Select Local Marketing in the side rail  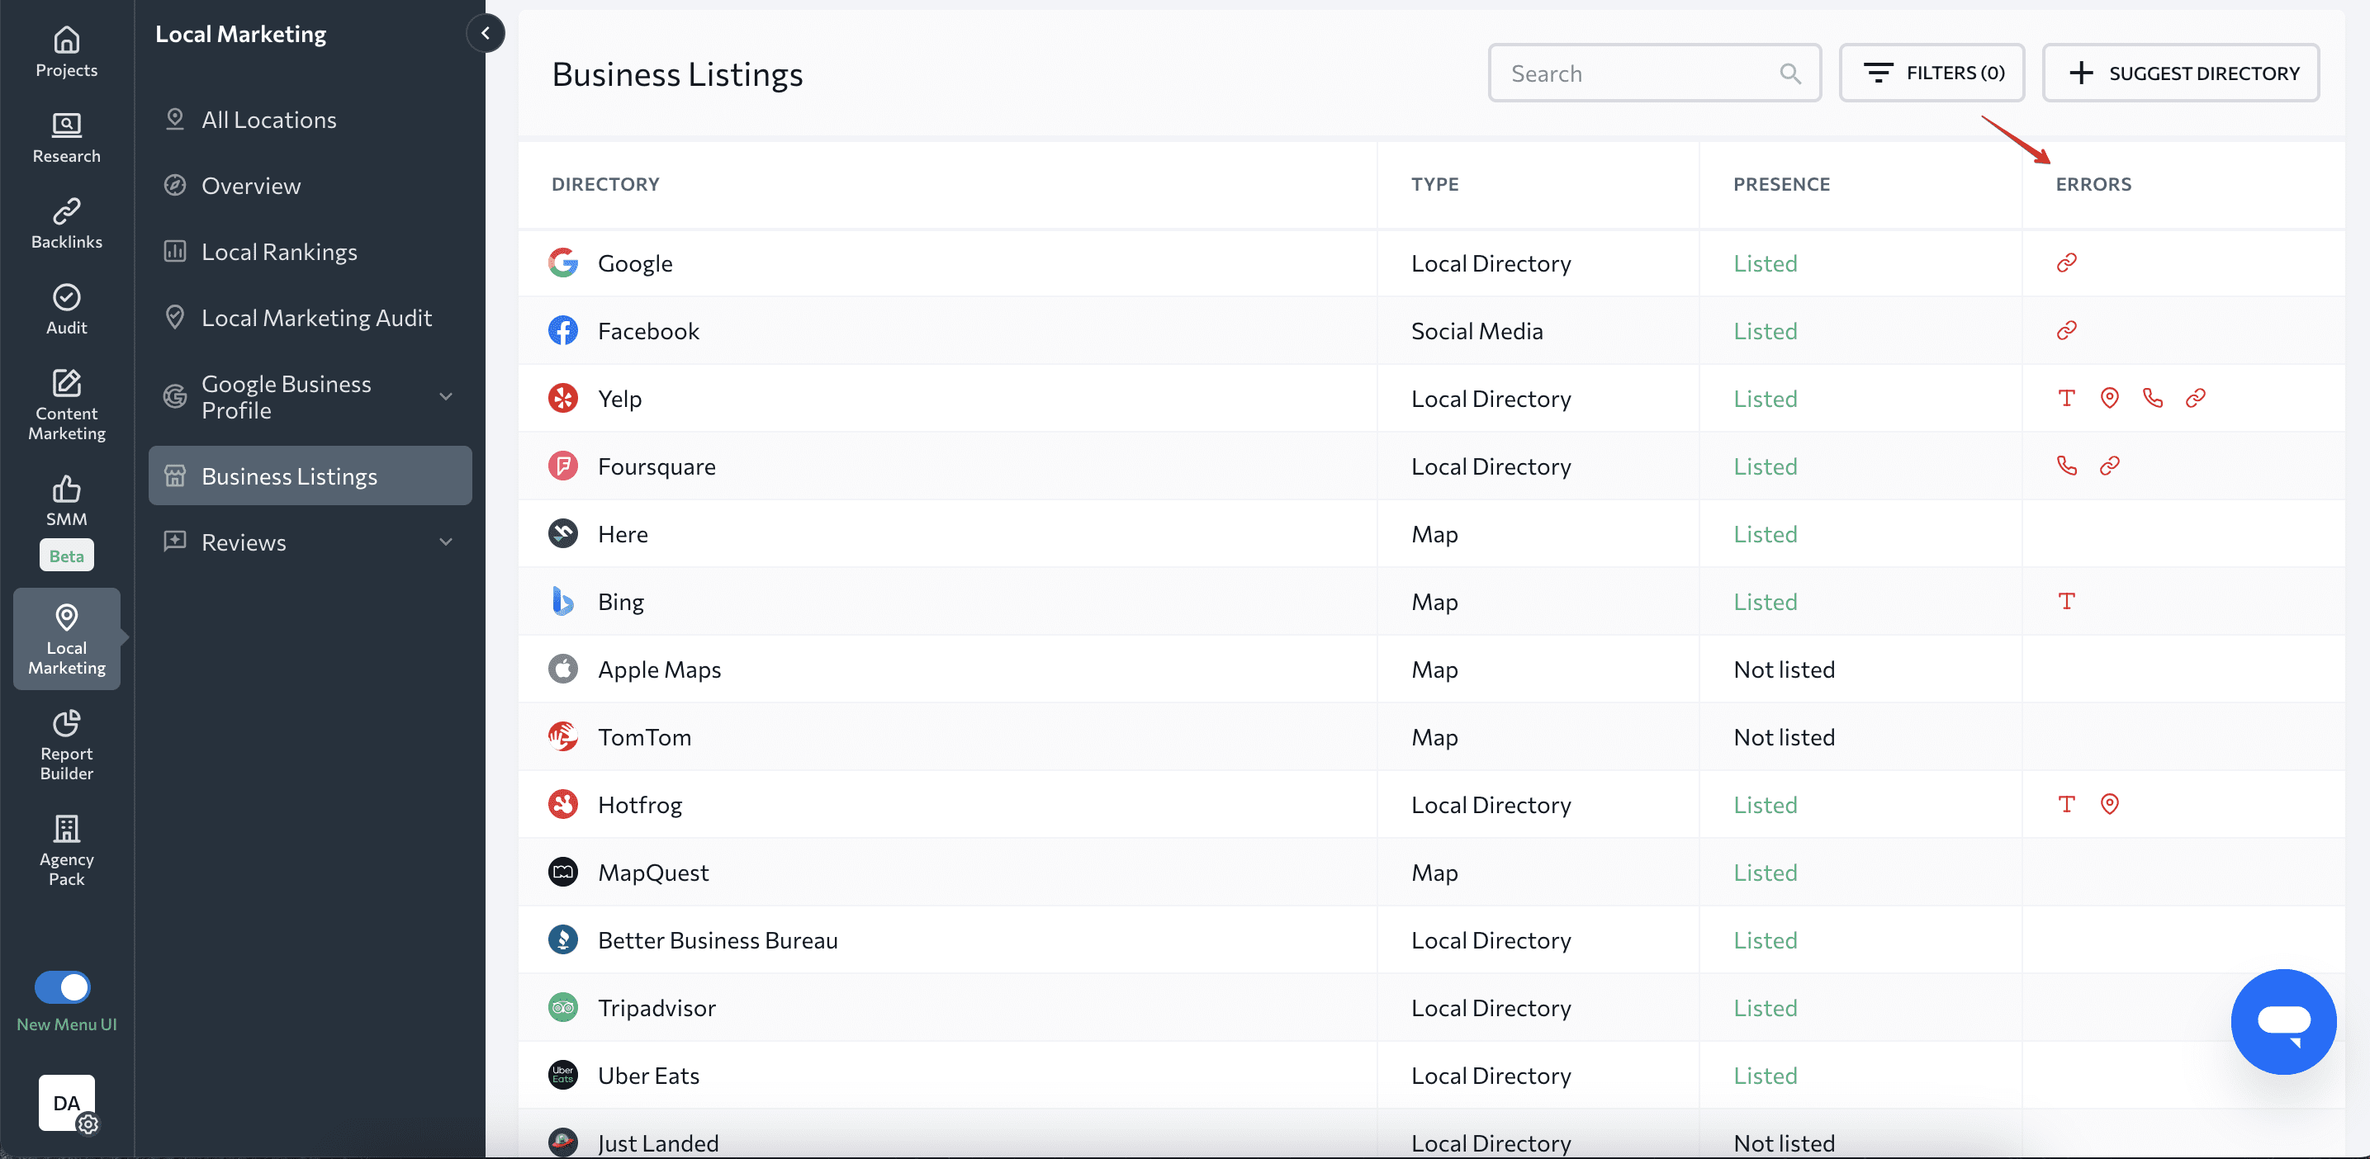click(x=66, y=639)
